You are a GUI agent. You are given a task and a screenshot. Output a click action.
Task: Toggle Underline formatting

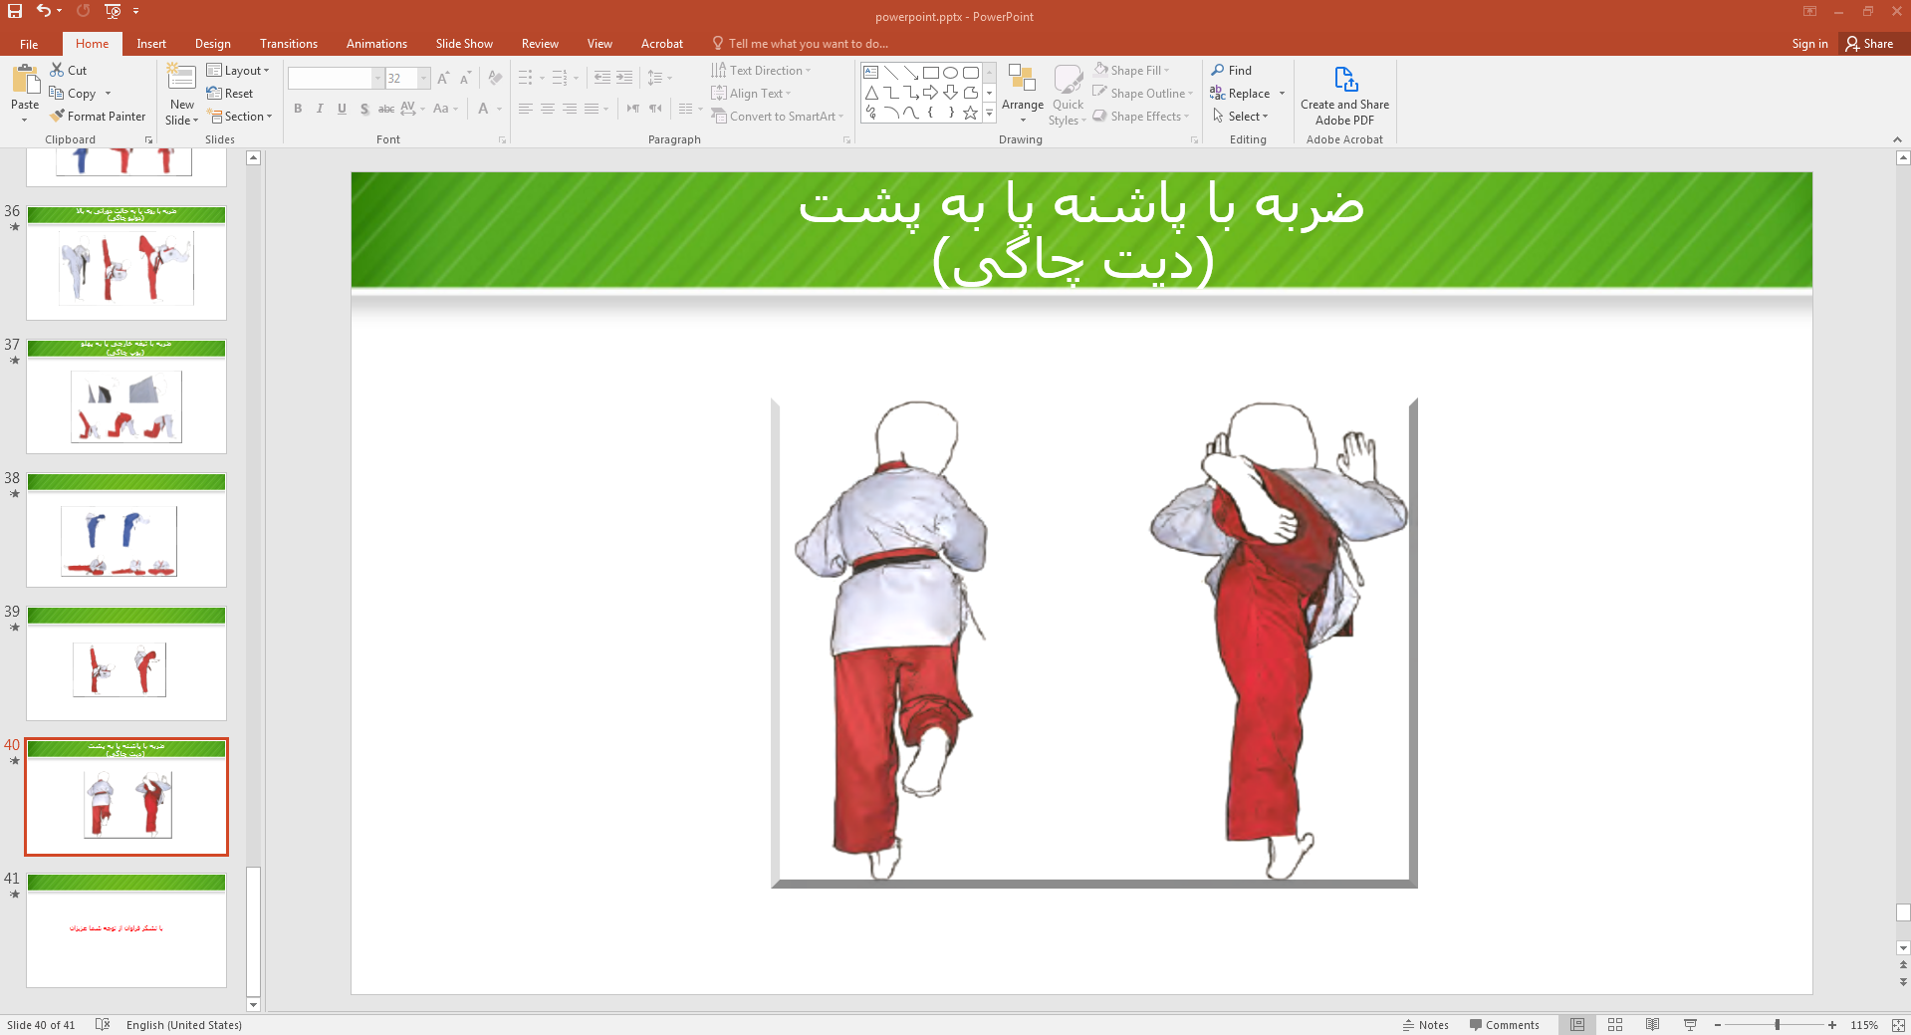click(342, 109)
